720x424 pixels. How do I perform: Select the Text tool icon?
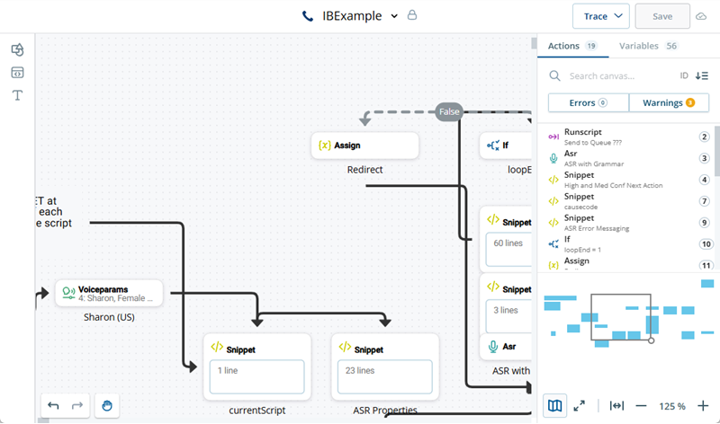(17, 95)
